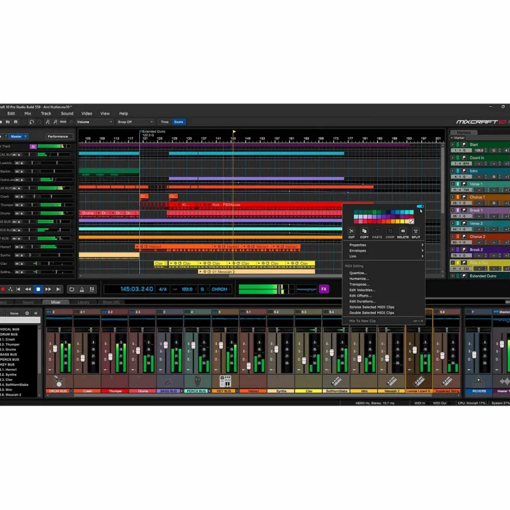Open the purple FX button near master meter
Screen dimensions: 510x510
click(x=324, y=289)
